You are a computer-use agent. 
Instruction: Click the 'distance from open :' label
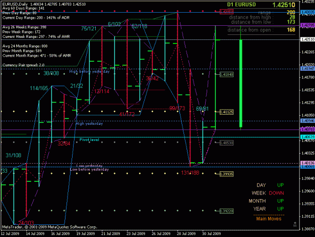pos(250,30)
